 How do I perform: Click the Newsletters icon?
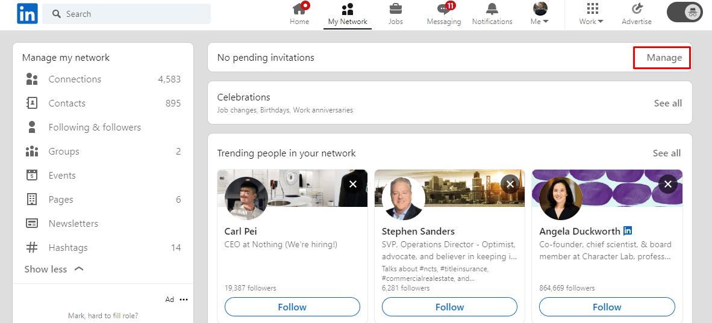pos(32,223)
